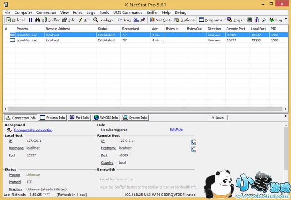Image resolution: width=291 pixels, height=200 pixels.
Task: Click Google search icon next to remote IP
Action: [194, 141]
